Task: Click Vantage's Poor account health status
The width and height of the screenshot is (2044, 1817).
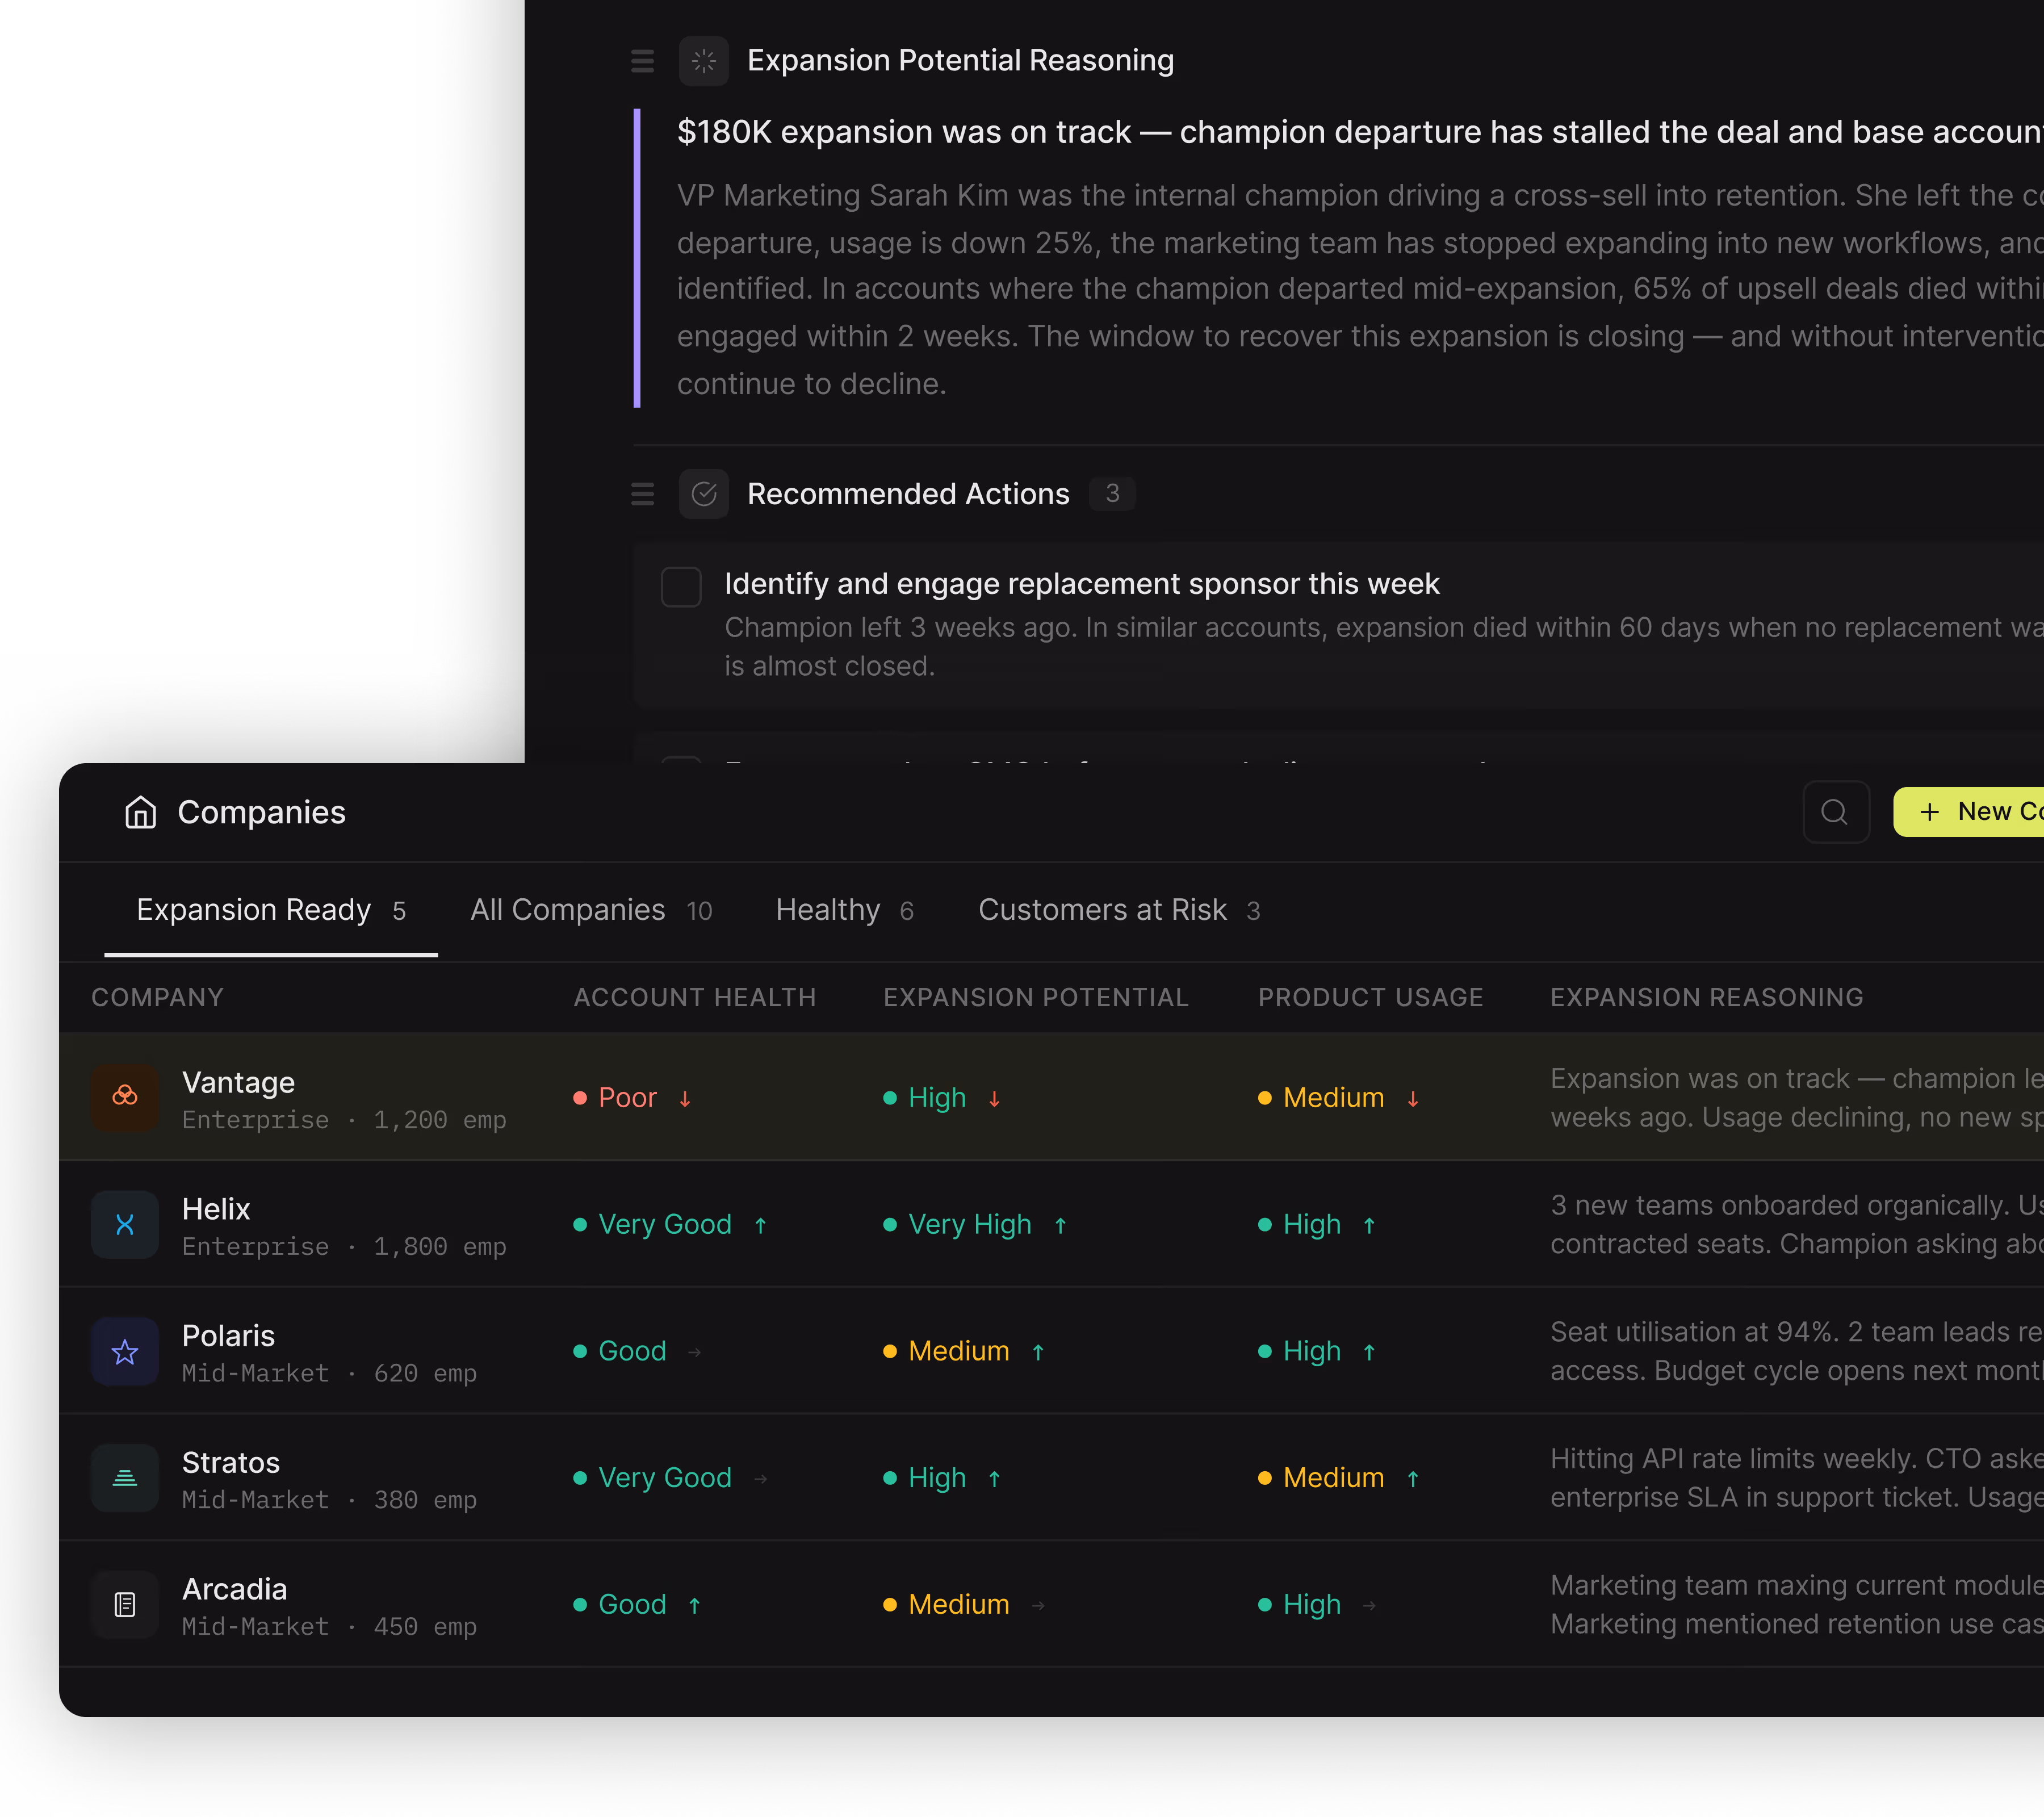Action: tap(627, 1098)
